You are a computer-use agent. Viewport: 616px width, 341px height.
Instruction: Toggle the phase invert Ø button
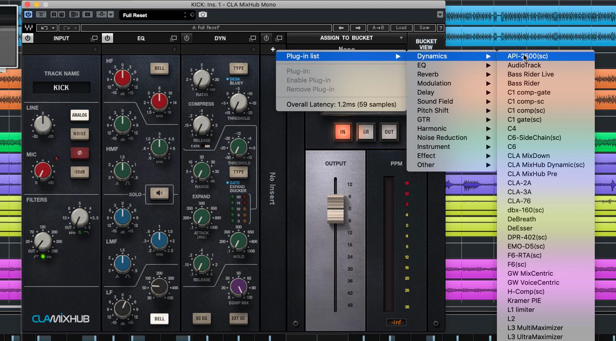click(79, 153)
